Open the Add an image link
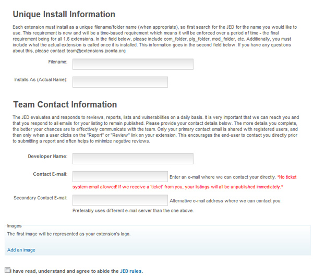The width and height of the screenshot is (313, 277). [21, 250]
